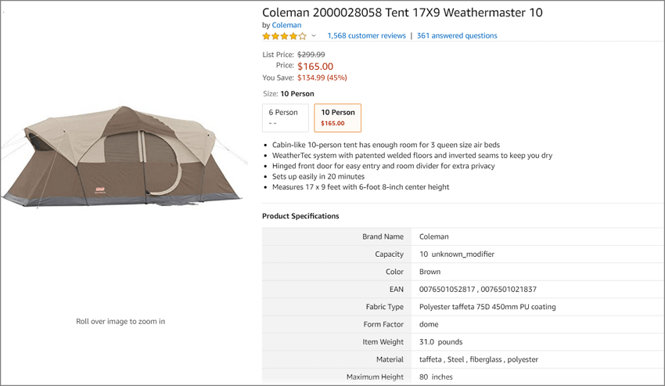Click the Brand Name specification row
Image resolution: width=665 pixels, height=386 pixels.
point(463,236)
